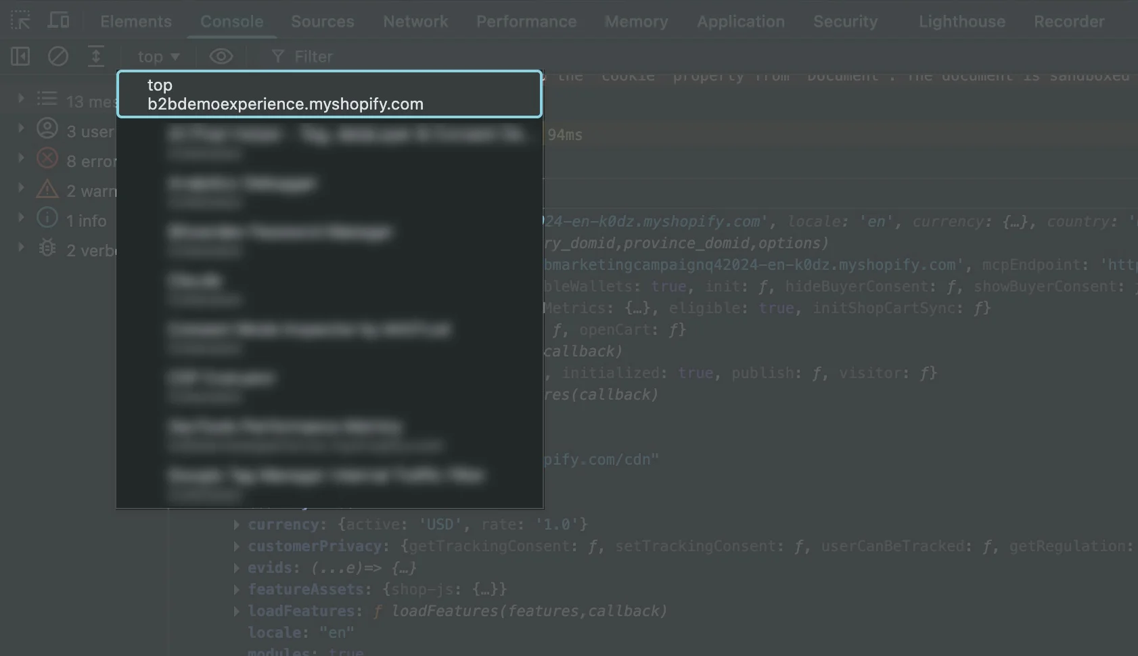Click the verbose bug icon
1138x656 pixels.
coord(47,248)
